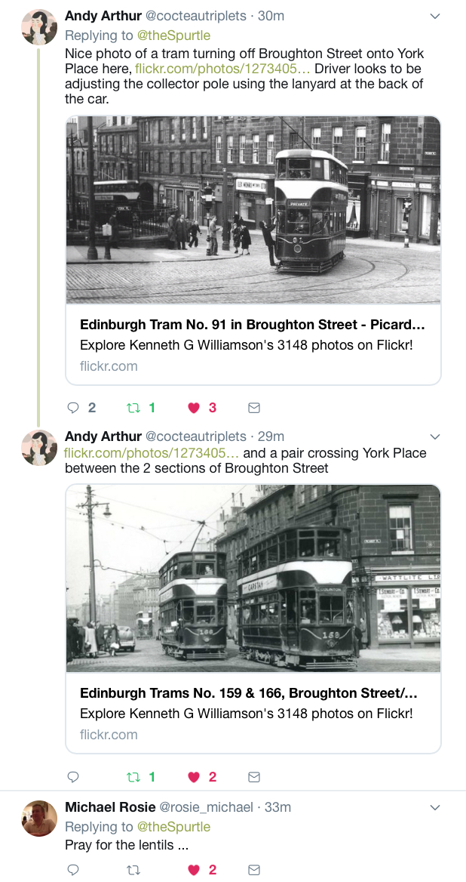This screenshot has height=882, width=466.
Task: Retweet the trams 159 & 166 tweet
Action: pyautogui.click(x=133, y=777)
